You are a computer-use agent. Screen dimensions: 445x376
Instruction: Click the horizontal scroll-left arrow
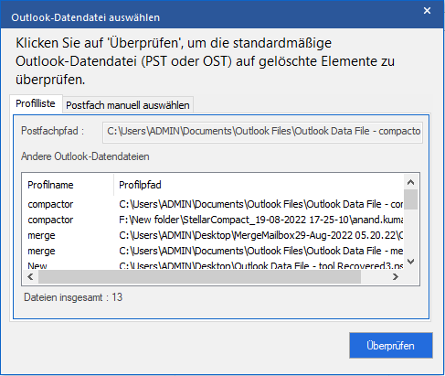tap(30, 277)
